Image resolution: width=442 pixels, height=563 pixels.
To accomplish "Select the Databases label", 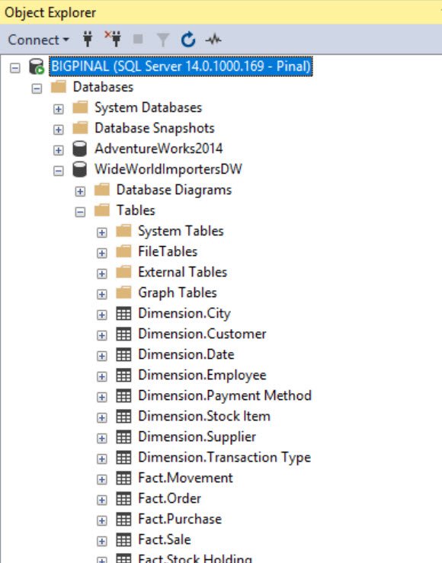I will pos(103,87).
